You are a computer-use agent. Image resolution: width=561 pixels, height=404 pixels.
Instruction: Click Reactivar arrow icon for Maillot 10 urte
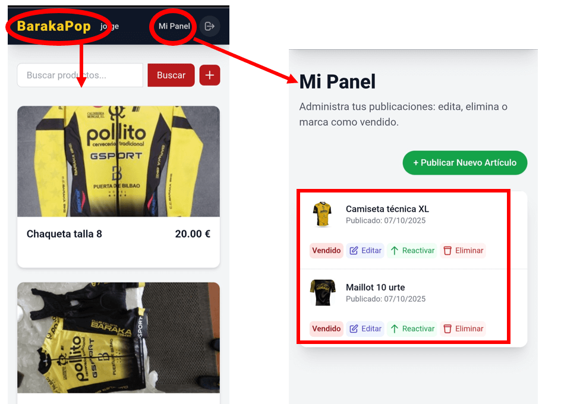[x=394, y=329]
